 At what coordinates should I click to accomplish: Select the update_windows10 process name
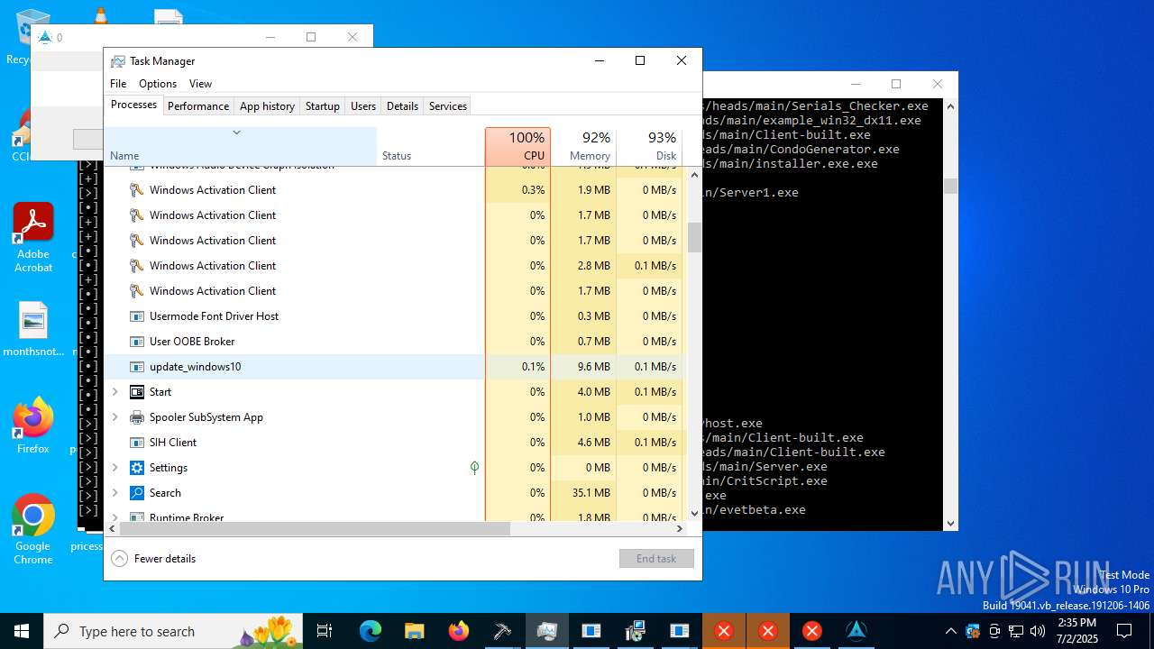pos(195,367)
